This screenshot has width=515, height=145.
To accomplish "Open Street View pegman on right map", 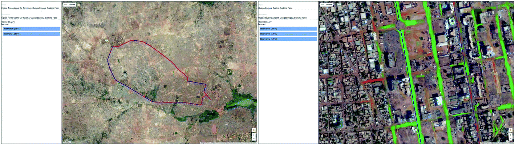I will tap(510, 130).
